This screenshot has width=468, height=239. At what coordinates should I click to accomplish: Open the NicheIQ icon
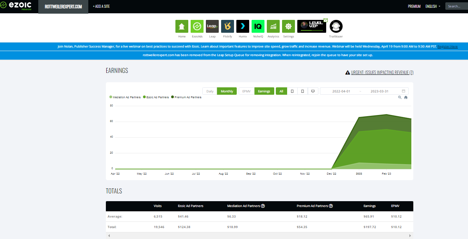258,26
